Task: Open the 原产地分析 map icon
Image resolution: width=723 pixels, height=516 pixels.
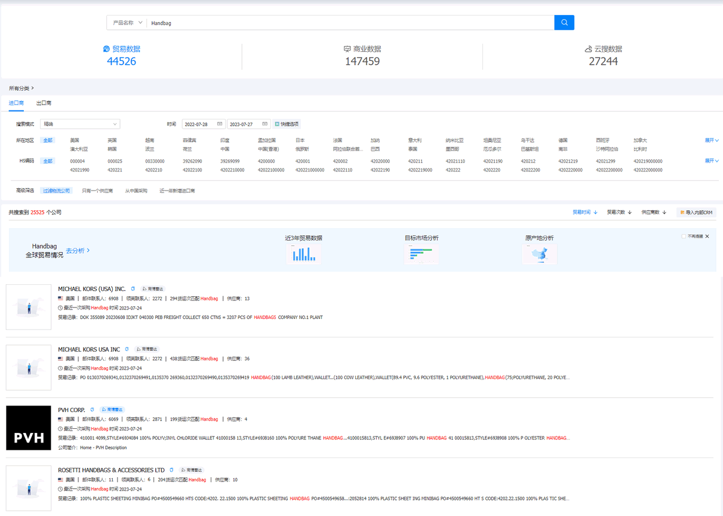Action: [x=539, y=254]
